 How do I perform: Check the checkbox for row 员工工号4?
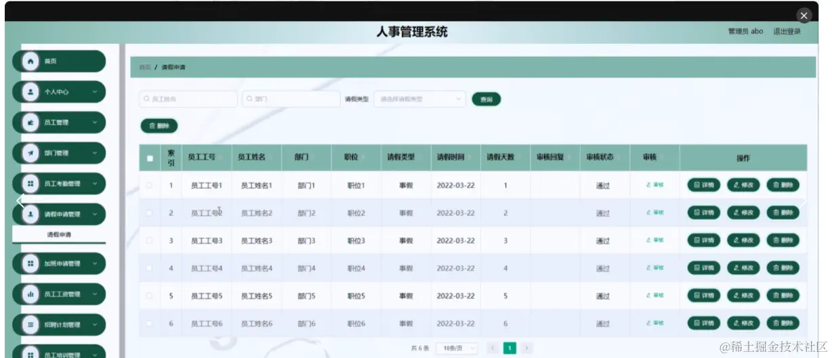coord(150,268)
